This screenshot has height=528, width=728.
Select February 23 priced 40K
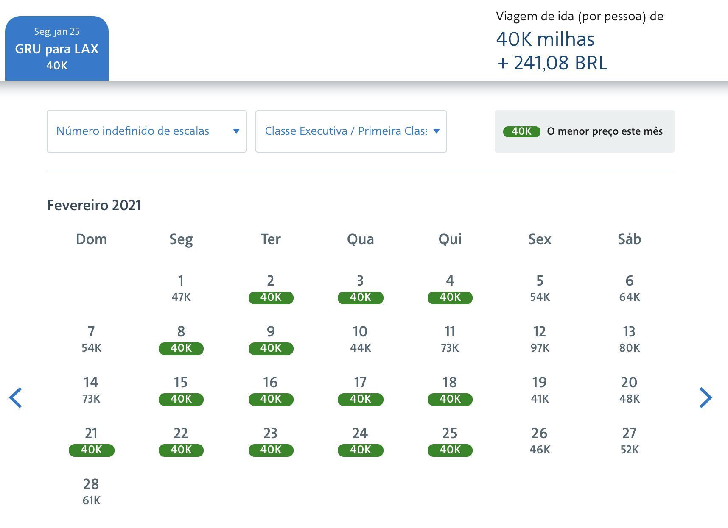[271, 441]
